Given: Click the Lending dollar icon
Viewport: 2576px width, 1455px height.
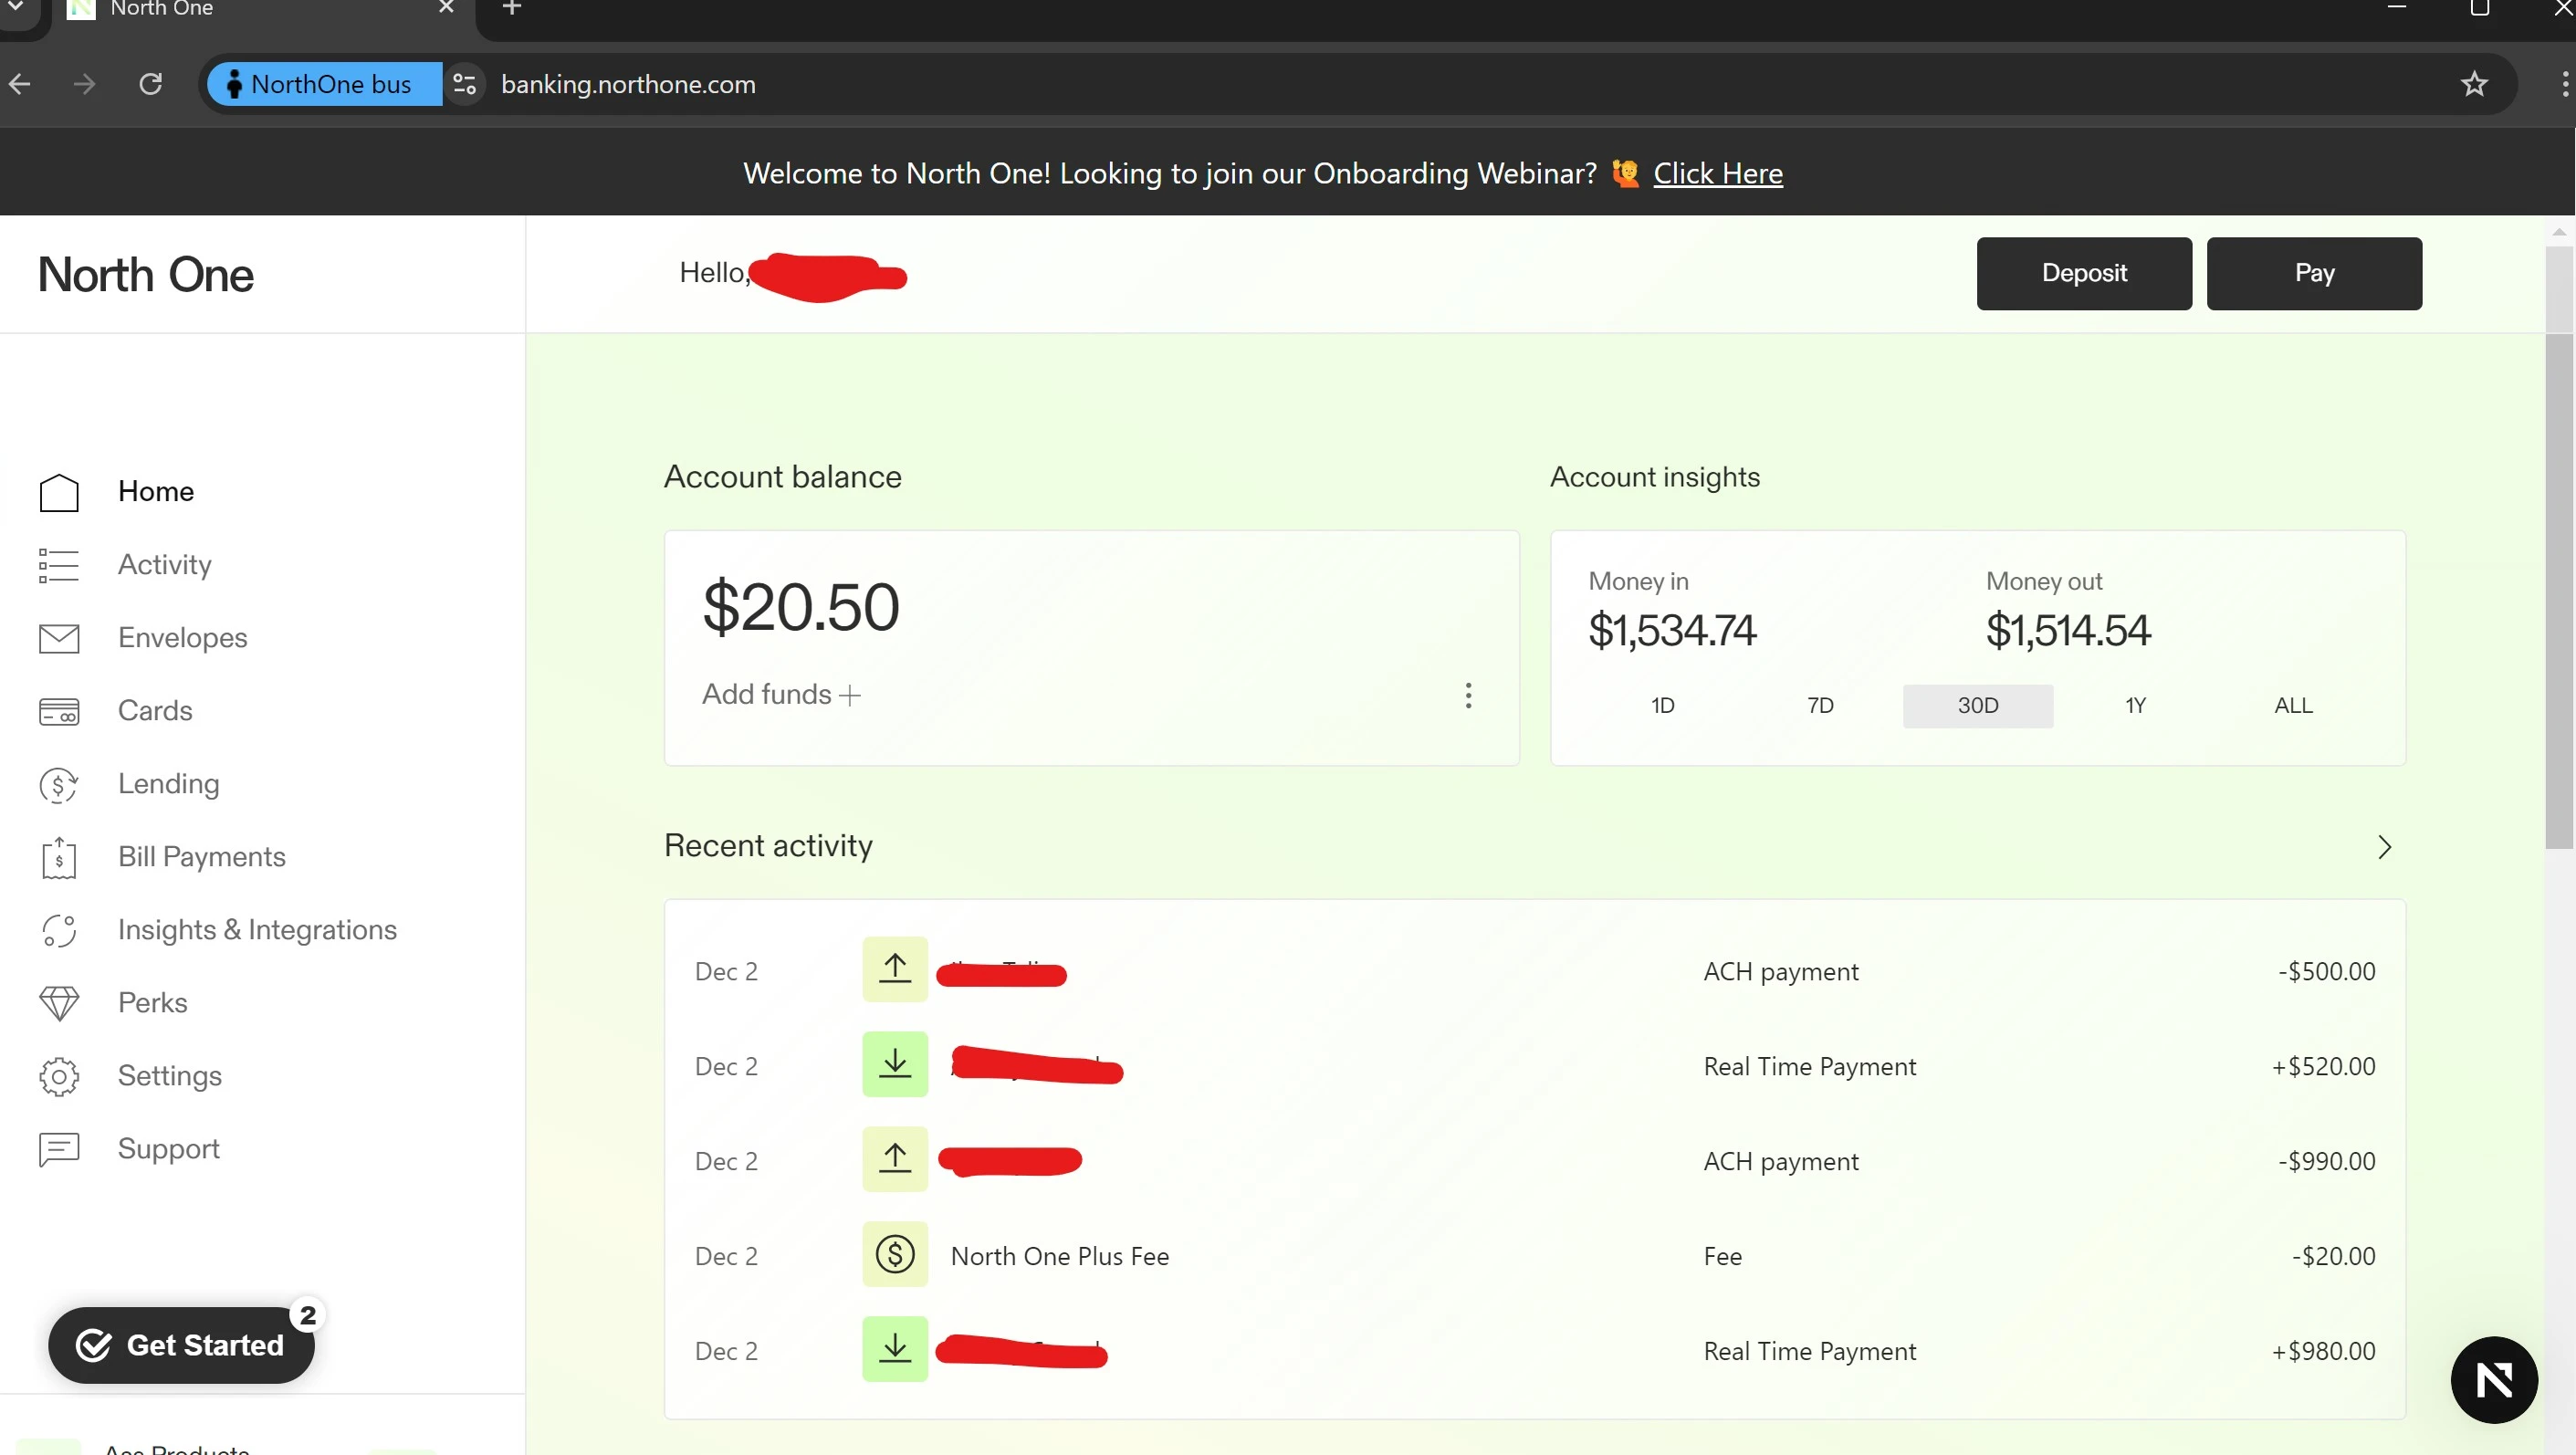Looking at the screenshot, I should tap(59, 785).
